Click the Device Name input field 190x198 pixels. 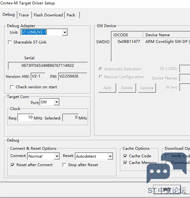[x=185, y=78]
